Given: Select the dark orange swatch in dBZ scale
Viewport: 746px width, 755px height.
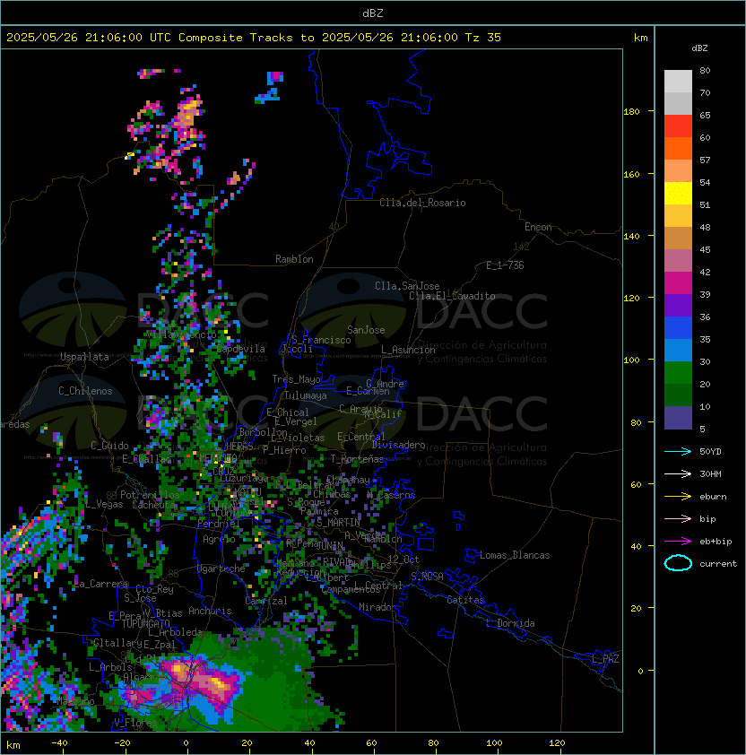Looking at the screenshot, I should point(678,148).
